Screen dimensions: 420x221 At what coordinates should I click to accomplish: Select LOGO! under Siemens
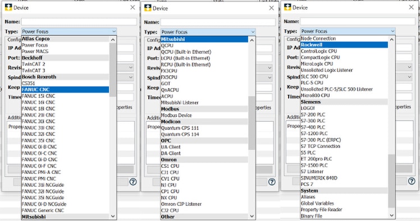coord(308,108)
